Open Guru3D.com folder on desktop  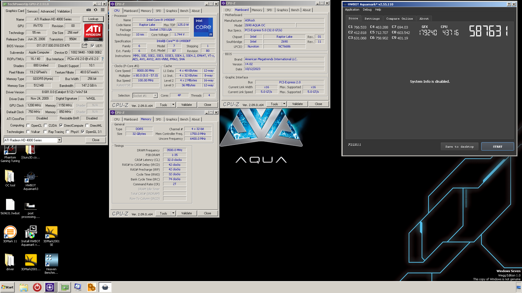(30, 152)
